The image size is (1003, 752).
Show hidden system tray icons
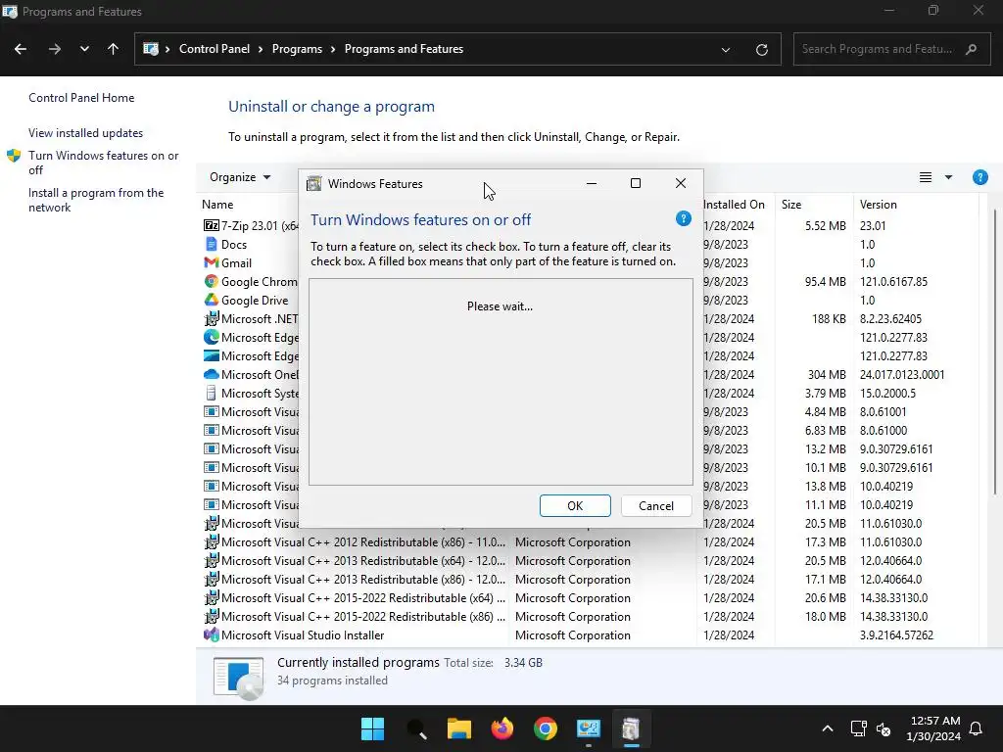tap(827, 728)
